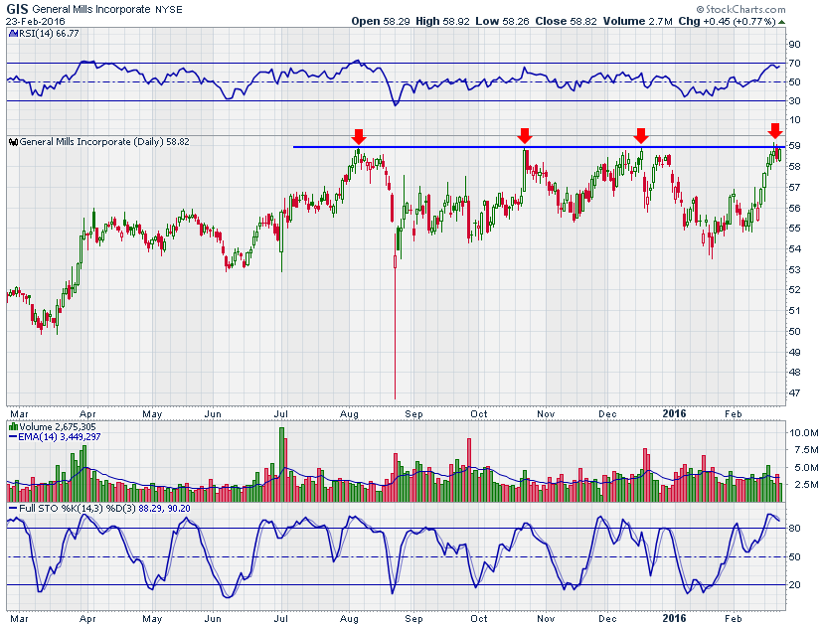Click the 2016 label below the price panel
821x625 pixels.
[674, 413]
